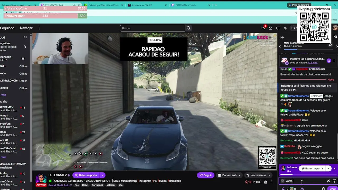This screenshot has height=190, width=338.
Task: Click Bater na porta below the video
Action: pos(86,175)
